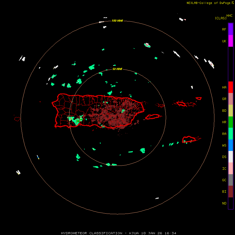Click the RF purple legend swatch
This screenshot has height=235, width=235.
pos(231,29)
